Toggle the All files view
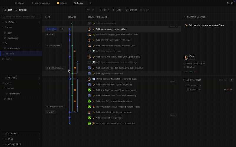The width and height of the screenshot is (236, 147). [223, 80]
